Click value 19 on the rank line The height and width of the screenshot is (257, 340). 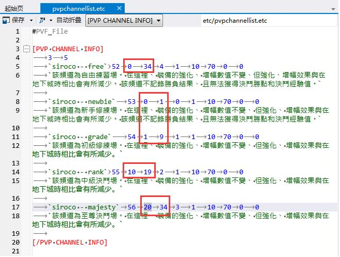[147, 172]
